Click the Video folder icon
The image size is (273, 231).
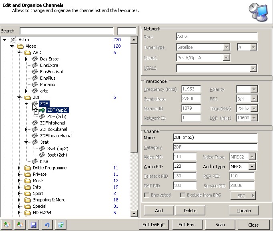[x=20, y=46]
